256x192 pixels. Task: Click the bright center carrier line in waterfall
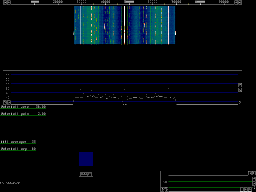[x=124, y=25]
